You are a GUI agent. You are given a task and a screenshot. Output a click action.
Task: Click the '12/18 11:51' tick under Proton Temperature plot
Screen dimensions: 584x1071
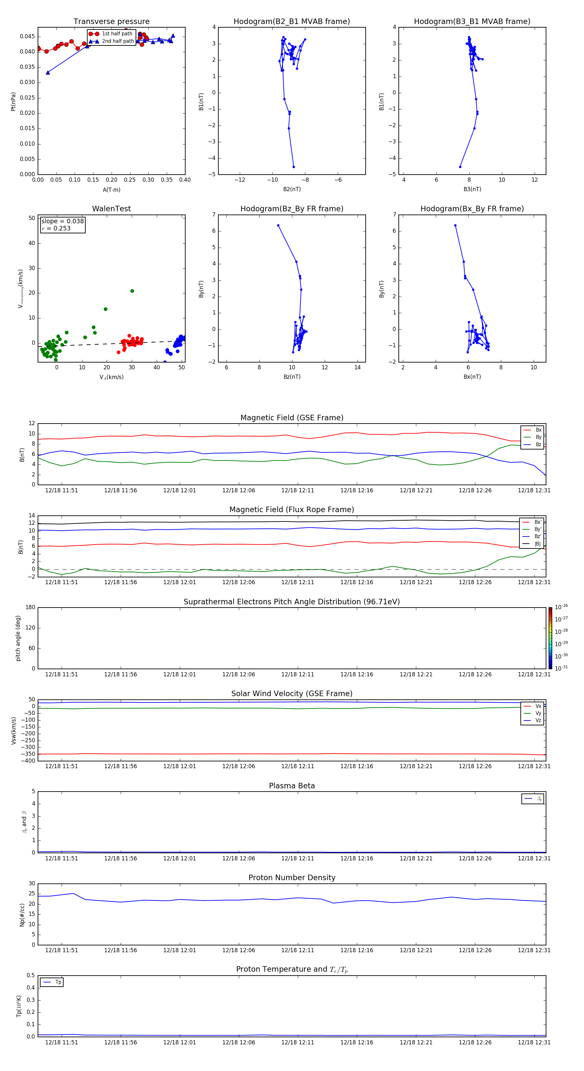point(62,1042)
